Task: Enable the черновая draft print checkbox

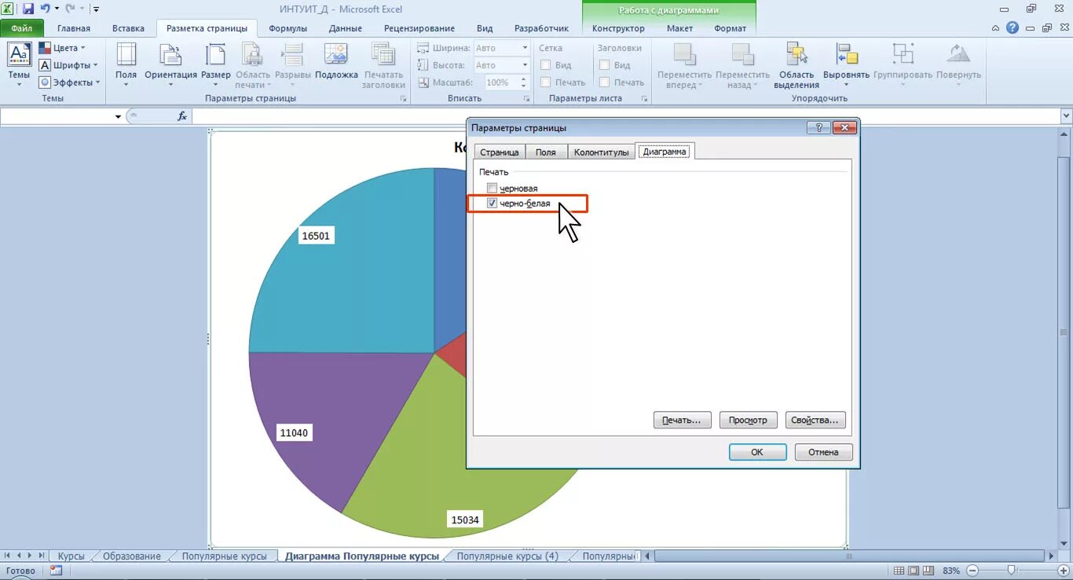Action: [493, 189]
